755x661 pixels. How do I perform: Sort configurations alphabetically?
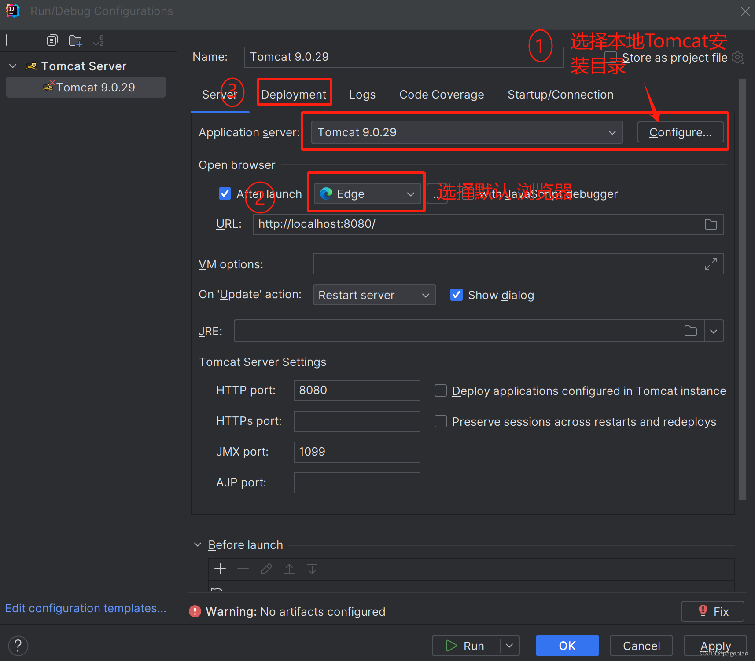pyautogui.click(x=99, y=40)
